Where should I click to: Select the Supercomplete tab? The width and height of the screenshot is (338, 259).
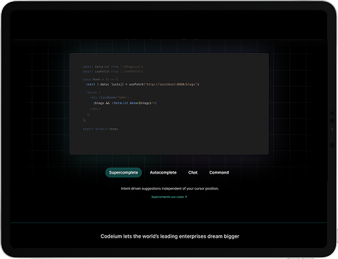tap(124, 172)
